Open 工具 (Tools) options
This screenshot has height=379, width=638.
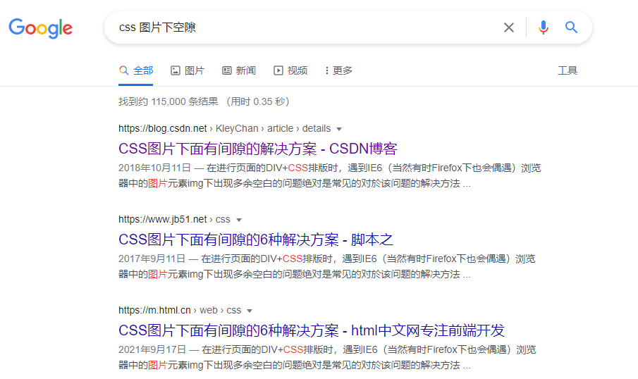pyautogui.click(x=568, y=70)
